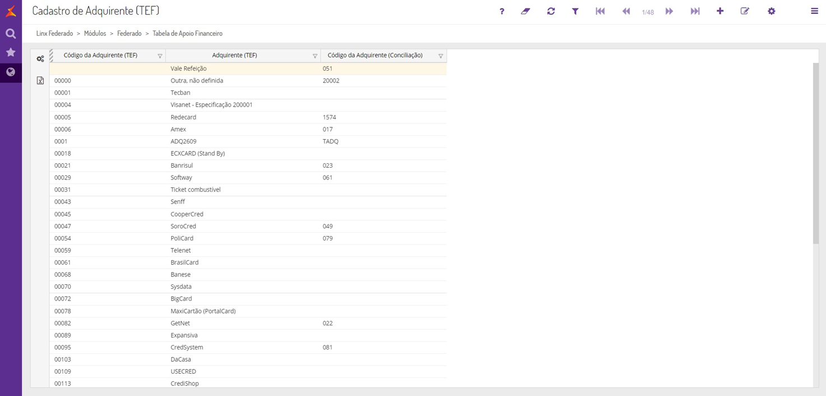Export grid using the Excel icon

(x=40, y=81)
